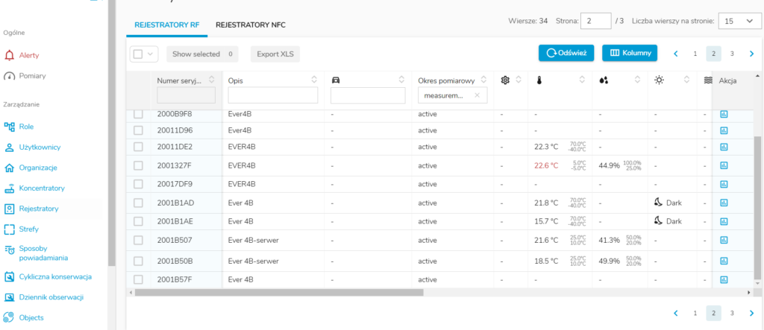
Task: Click the Sposoby powiadamiania icon
Action: click(9, 250)
